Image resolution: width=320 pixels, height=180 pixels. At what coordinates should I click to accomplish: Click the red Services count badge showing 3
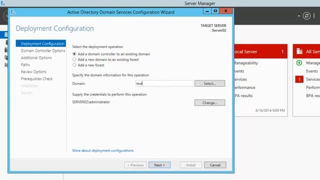pyautogui.click(x=299, y=79)
